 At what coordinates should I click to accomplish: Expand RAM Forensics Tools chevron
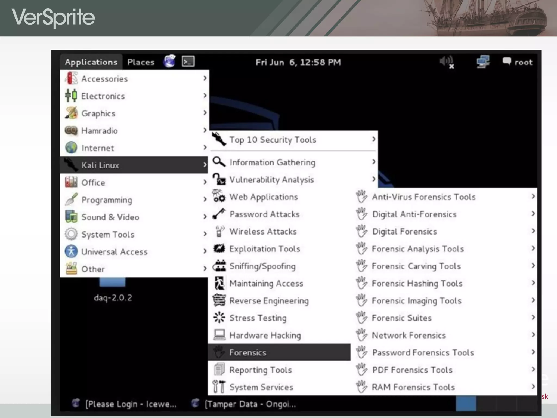coord(533,387)
